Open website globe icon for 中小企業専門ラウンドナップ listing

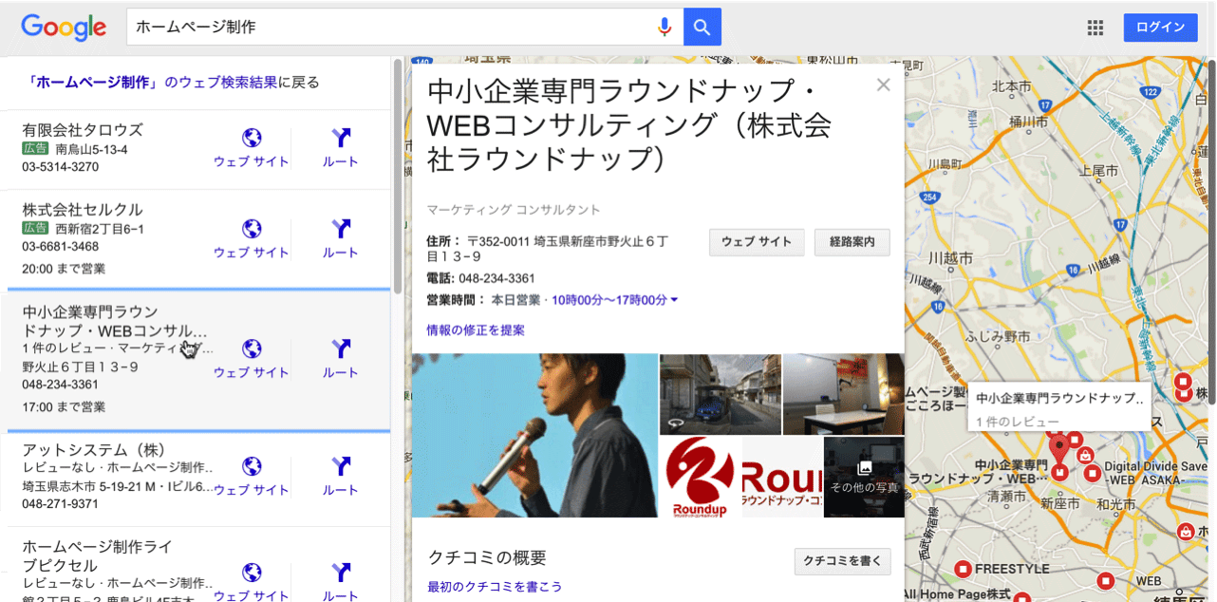(x=252, y=348)
